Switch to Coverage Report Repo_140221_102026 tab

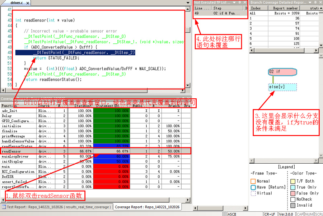coord(147,207)
